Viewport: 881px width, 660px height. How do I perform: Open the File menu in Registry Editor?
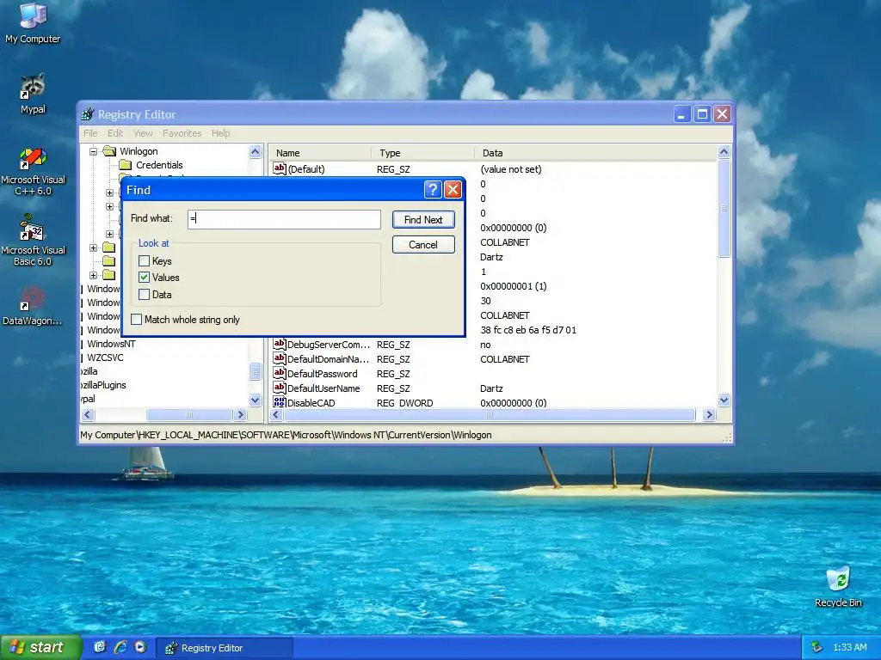90,133
